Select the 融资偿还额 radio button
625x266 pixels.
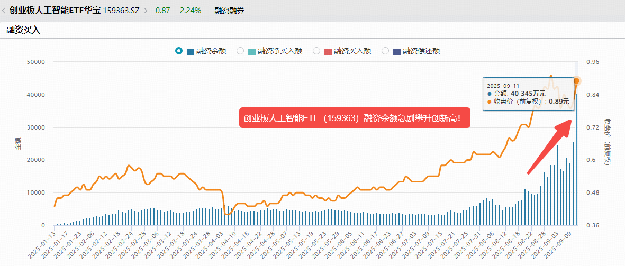(385, 51)
